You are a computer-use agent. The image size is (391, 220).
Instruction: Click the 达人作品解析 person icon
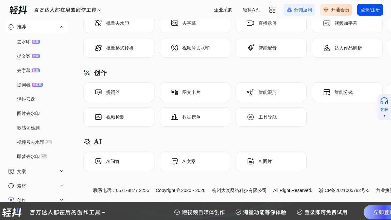pos(327,48)
